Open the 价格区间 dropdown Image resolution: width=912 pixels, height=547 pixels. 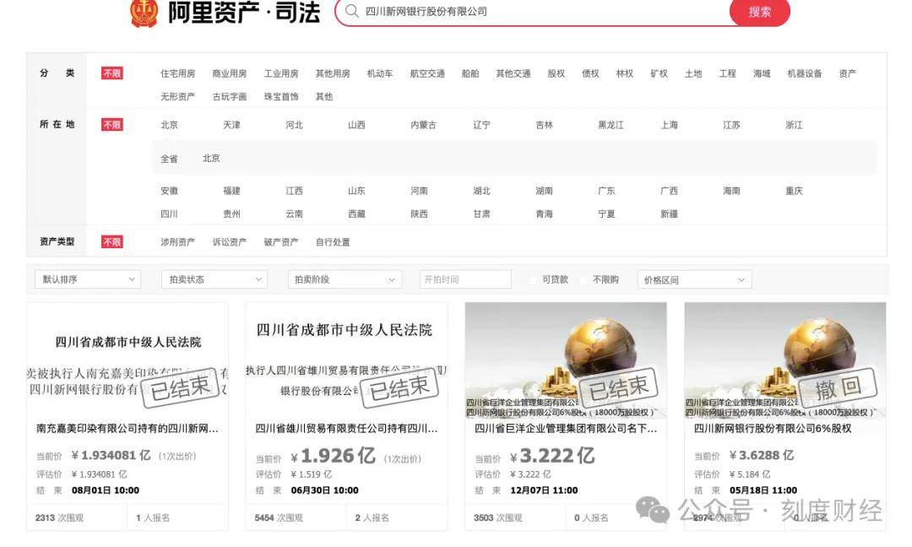(x=694, y=279)
